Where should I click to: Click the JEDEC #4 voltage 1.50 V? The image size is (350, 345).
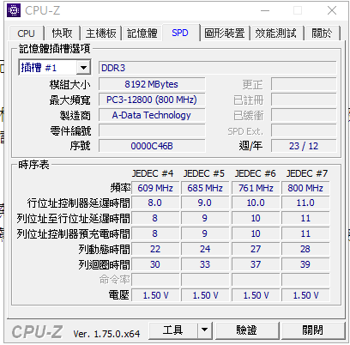click(155, 295)
